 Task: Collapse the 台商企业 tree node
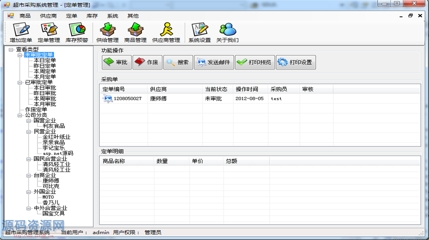point(29,175)
